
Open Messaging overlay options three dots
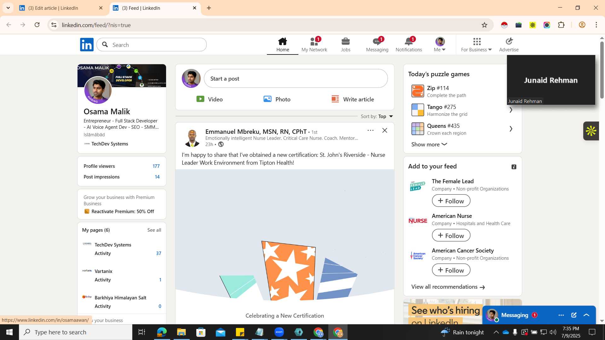coord(561,315)
